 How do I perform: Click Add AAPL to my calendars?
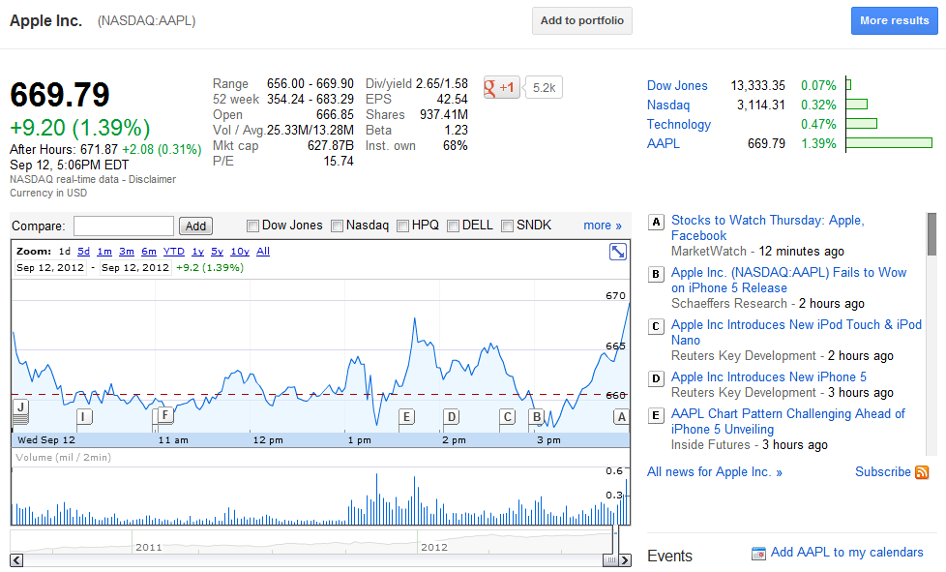click(847, 552)
